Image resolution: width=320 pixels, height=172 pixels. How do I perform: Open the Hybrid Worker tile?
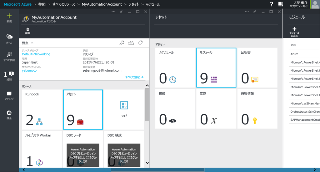(42, 149)
